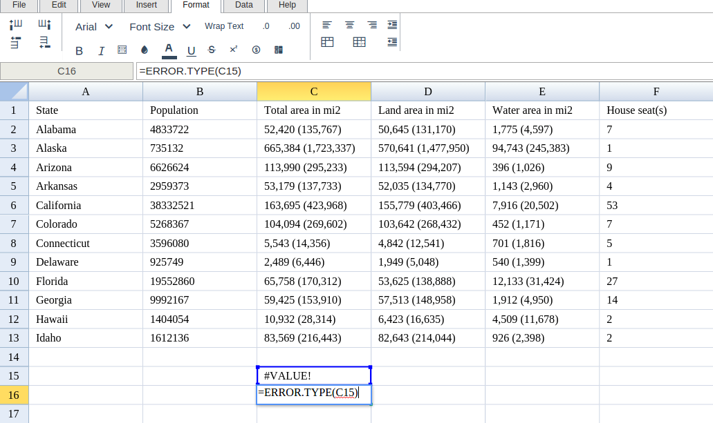Toggle underline formatting
713x423 pixels.
[192, 50]
